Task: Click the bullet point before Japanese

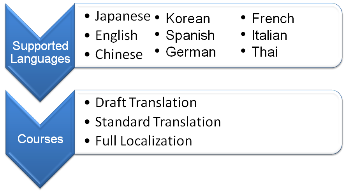Action: coord(87,16)
